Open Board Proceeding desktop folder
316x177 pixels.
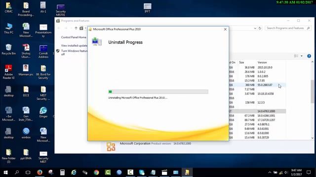[26, 9]
